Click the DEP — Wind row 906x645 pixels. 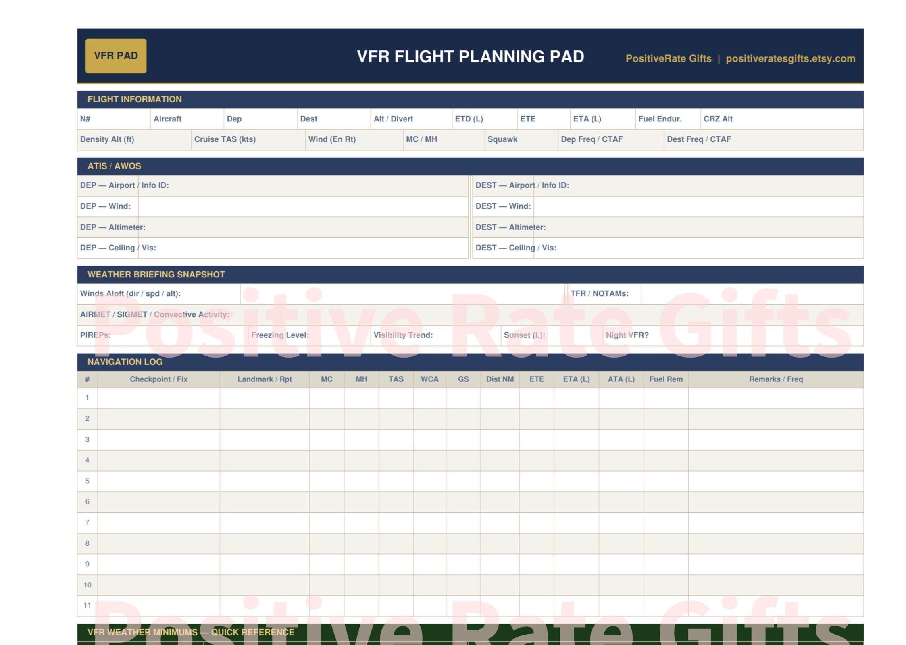coord(273,206)
